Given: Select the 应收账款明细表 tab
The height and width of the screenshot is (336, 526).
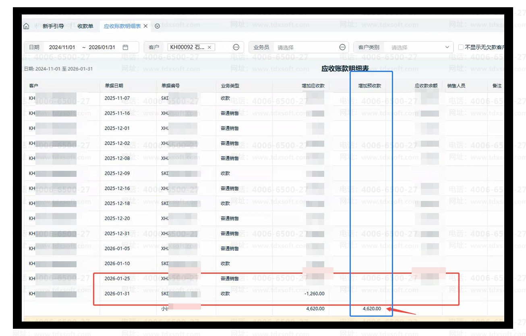Looking at the screenshot, I should pyautogui.click(x=122, y=26).
